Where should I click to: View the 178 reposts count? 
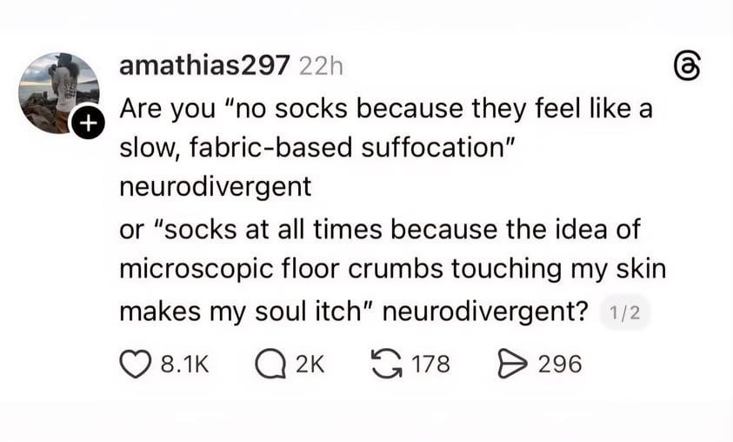click(x=430, y=364)
